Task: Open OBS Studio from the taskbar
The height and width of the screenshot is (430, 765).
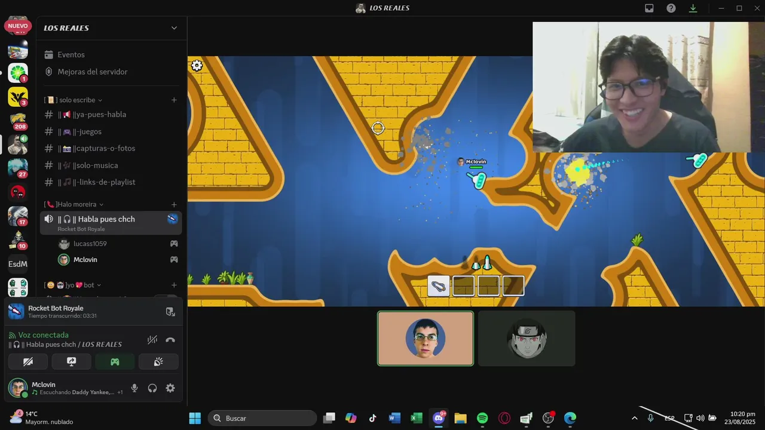Action: 548,418
